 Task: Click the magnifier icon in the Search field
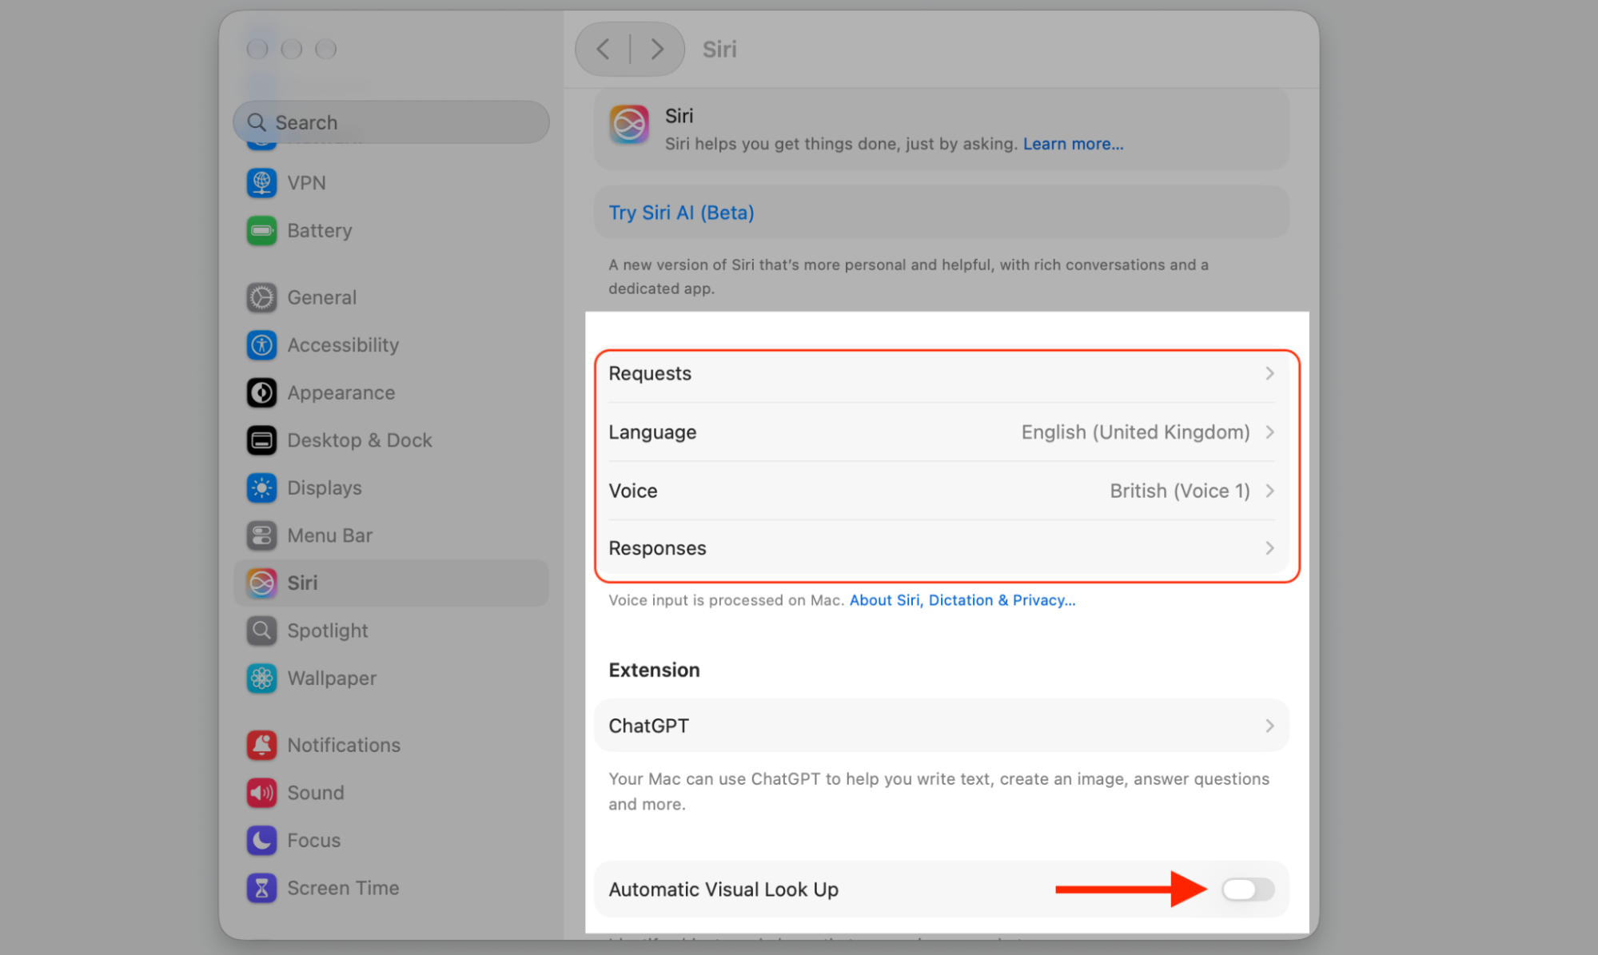tap(257, 122)
